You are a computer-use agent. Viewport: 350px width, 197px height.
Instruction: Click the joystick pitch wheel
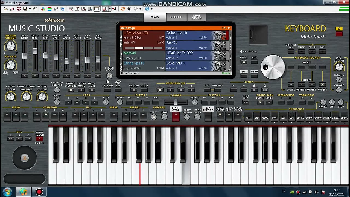click(x=25, y=158)
